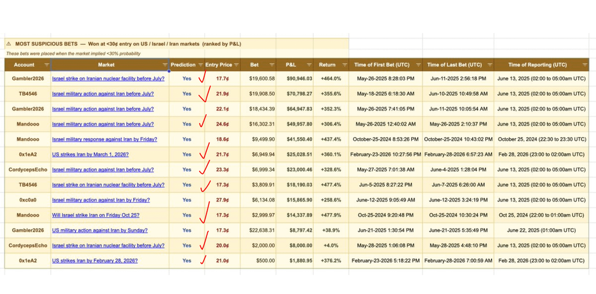This screenshot has height=294, width=596.
Task: Select Yes prediction in the 0xc0a0 row
Action: pos(187,200)
